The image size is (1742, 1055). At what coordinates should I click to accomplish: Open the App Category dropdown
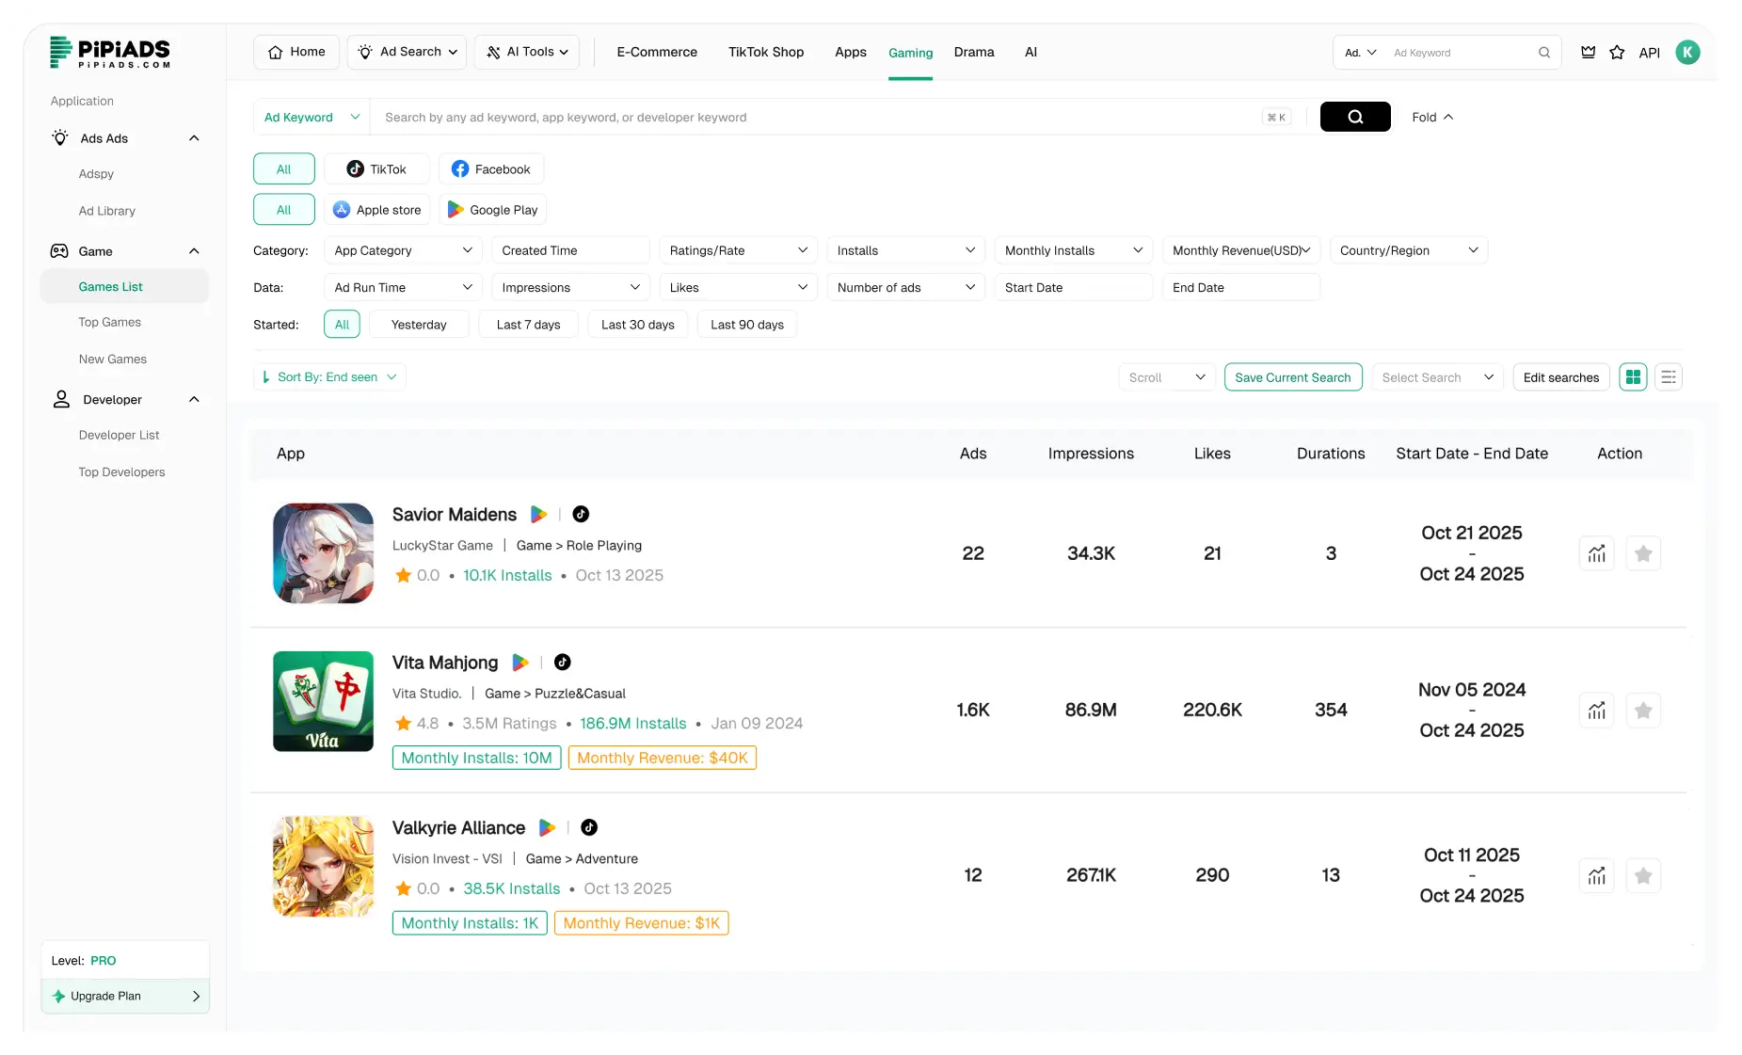point(402,249)
